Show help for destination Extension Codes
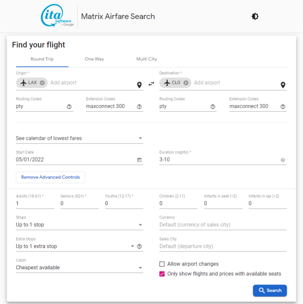This screenshot has height=304, width=303. coord(283,107)
